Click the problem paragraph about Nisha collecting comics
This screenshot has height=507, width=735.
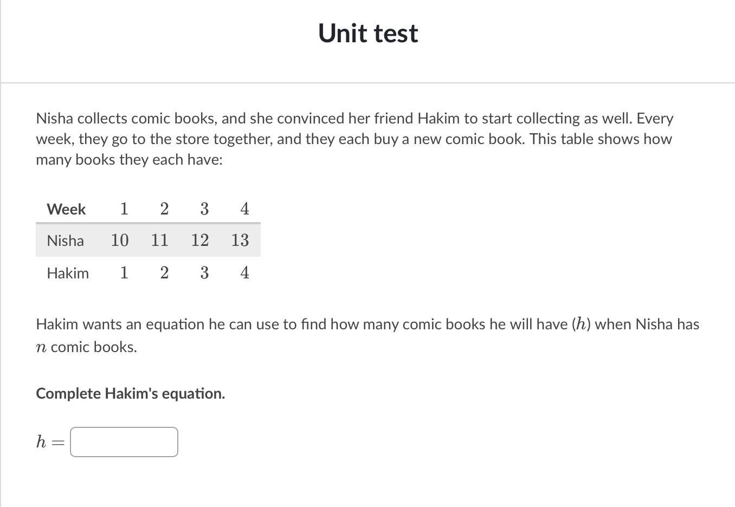click(355, 139)
